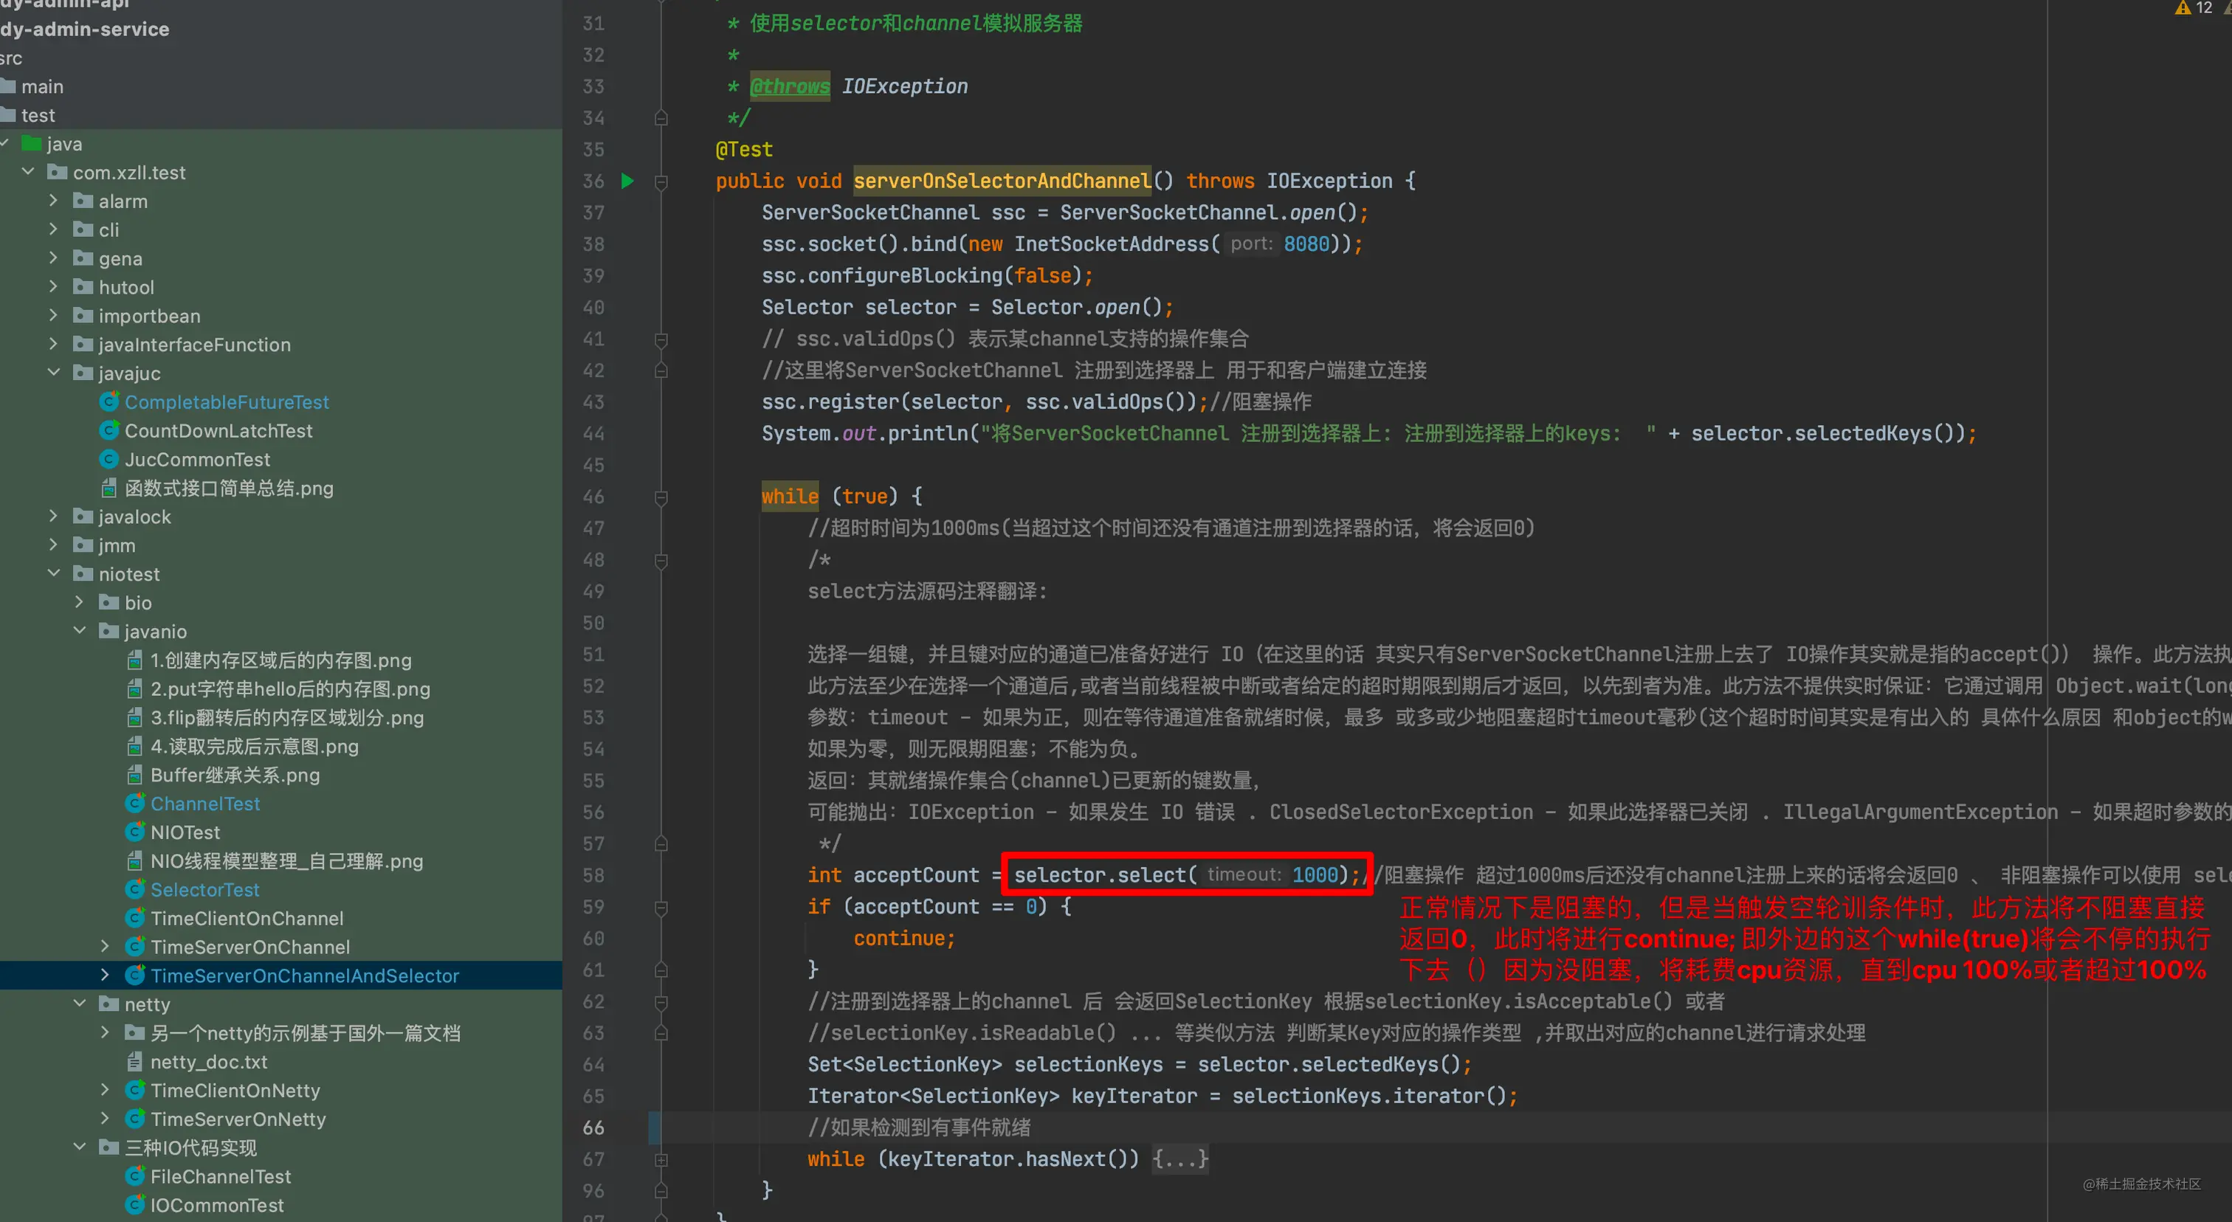Screen dimensions: 2232x1222
Task: Expand the hutool package
Action: pos(54,286)
